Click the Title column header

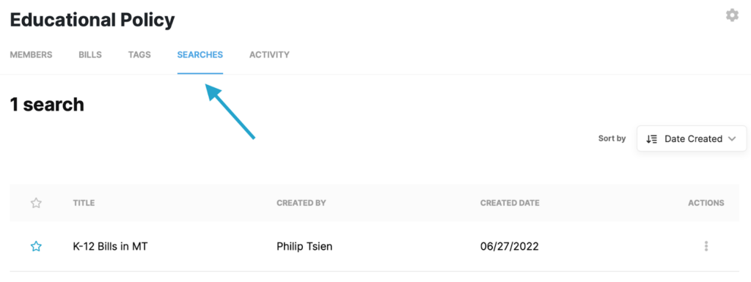click(x=84, y=203)
